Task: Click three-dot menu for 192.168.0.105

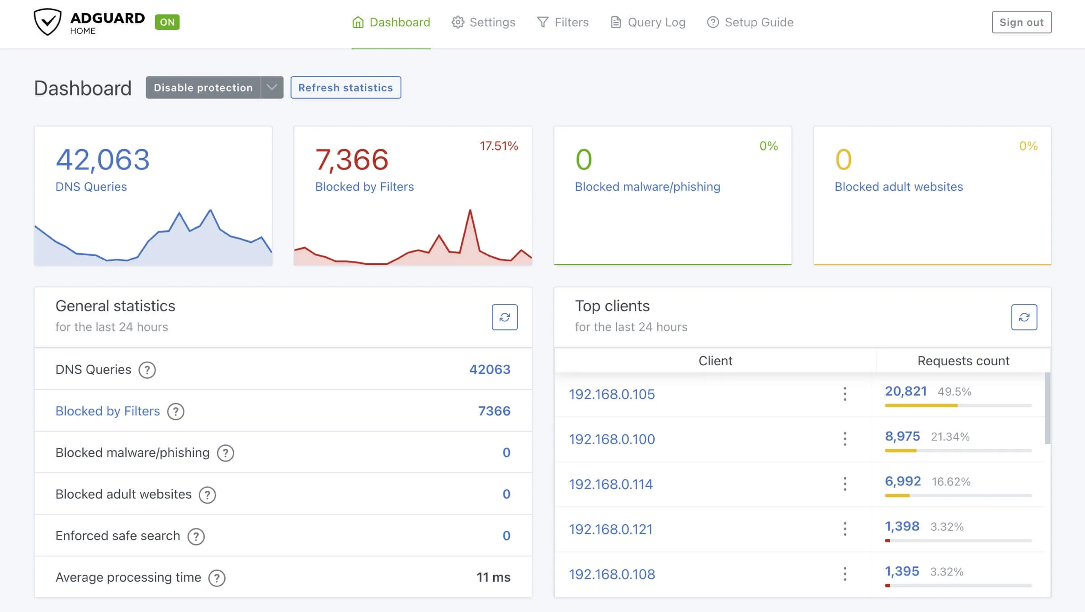Action: (845, 393)
